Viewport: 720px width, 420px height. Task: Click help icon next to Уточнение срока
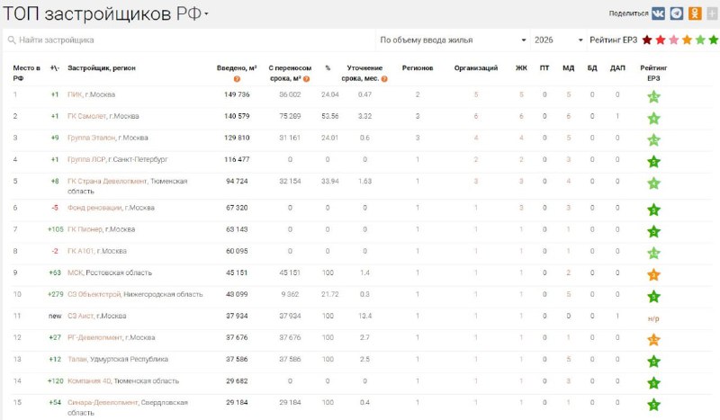click(x=384, y=79)
